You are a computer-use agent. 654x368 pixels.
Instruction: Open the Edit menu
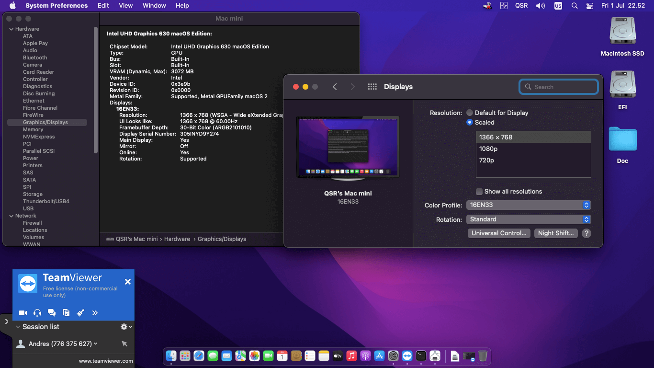(103, 5)
